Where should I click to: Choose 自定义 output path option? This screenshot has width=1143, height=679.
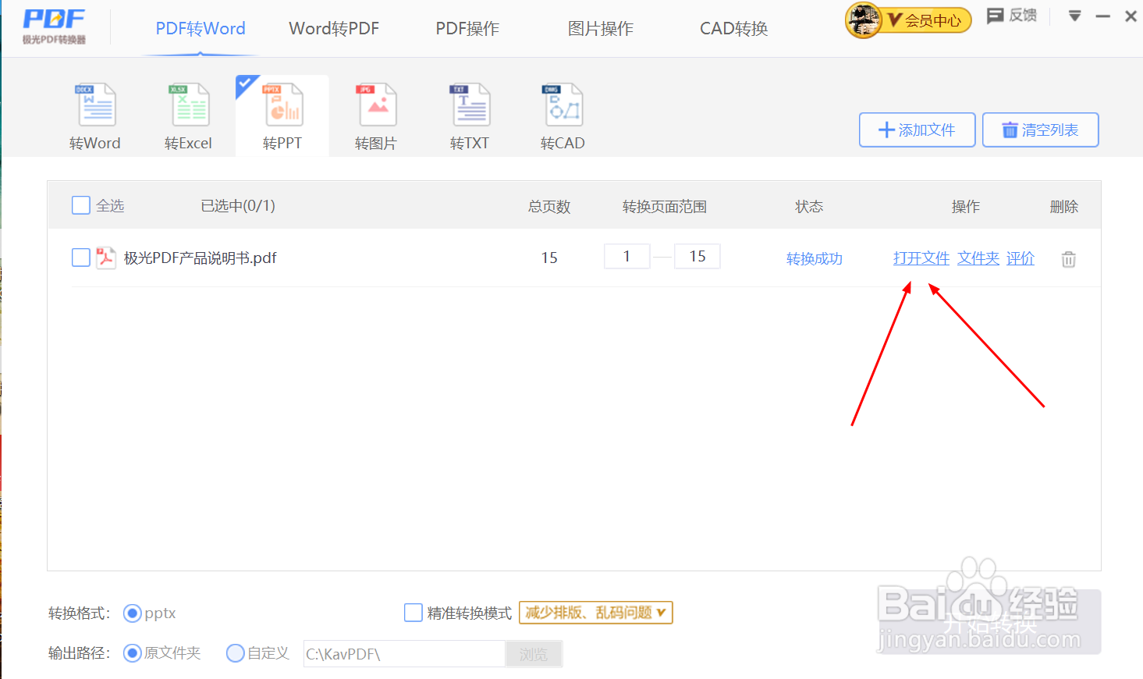tap(236, 653)
